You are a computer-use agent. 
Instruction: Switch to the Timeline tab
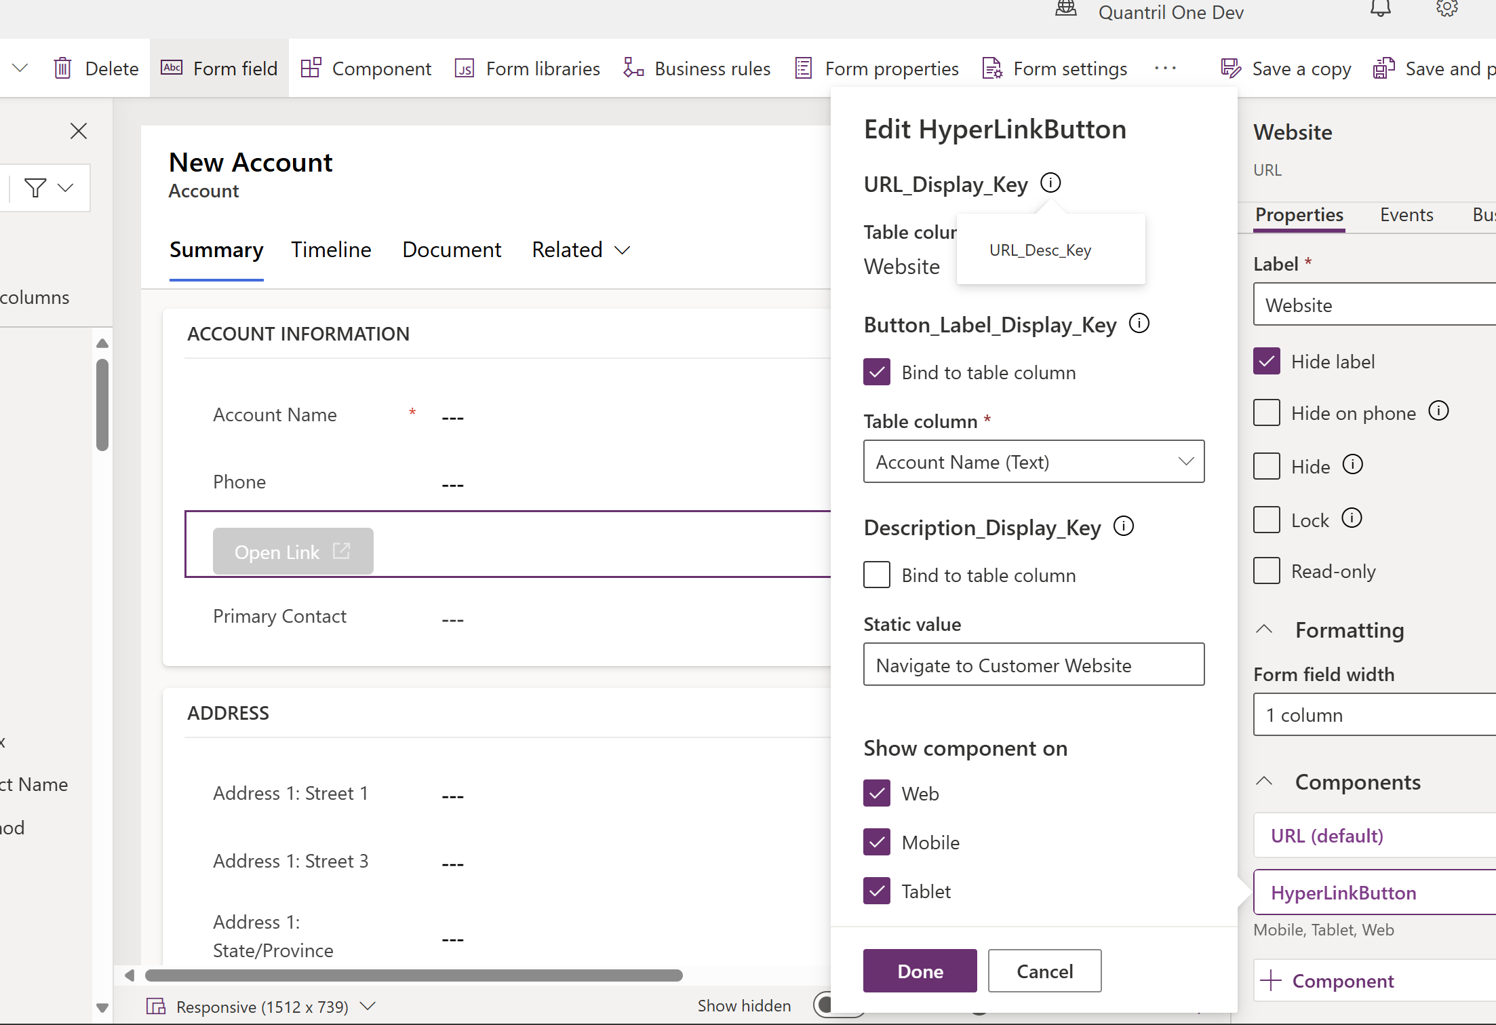pyautogui.click(x=331, y=250)
